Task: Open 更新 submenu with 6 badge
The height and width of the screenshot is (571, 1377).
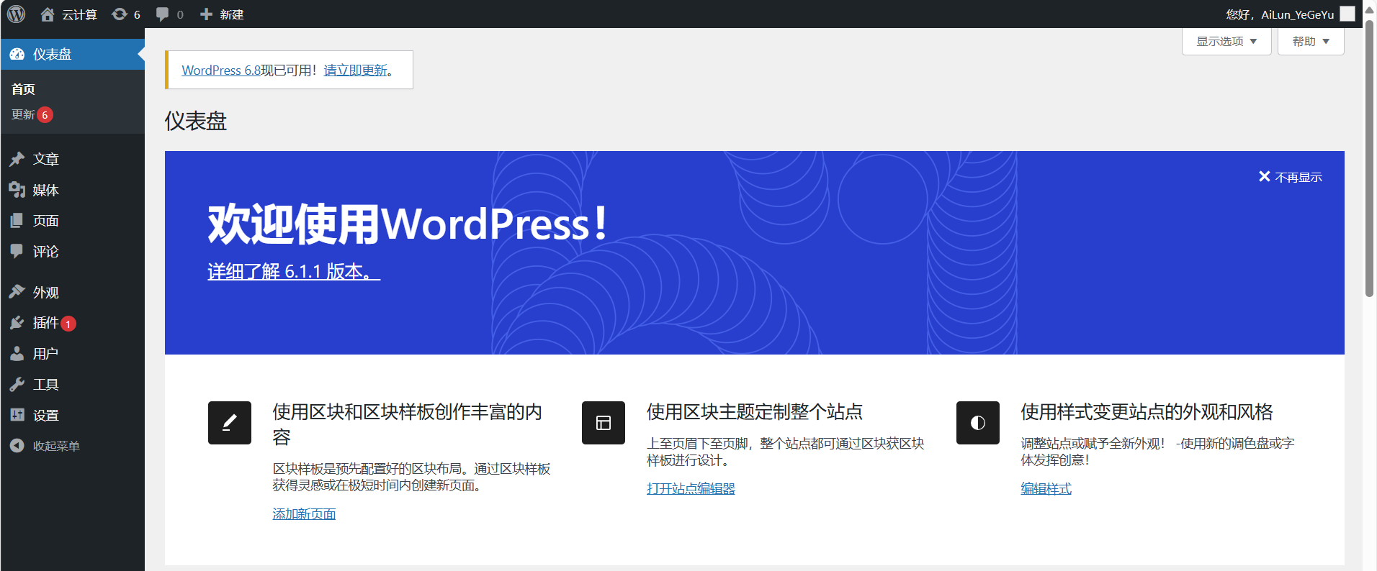Action: [32, 114]
